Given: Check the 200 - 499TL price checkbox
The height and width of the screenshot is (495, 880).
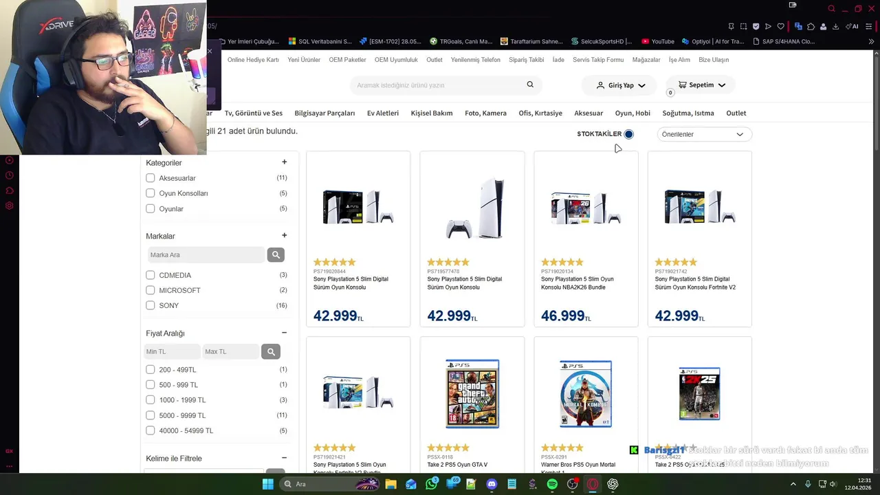Looking at the screenshot, I should [151, 370].
